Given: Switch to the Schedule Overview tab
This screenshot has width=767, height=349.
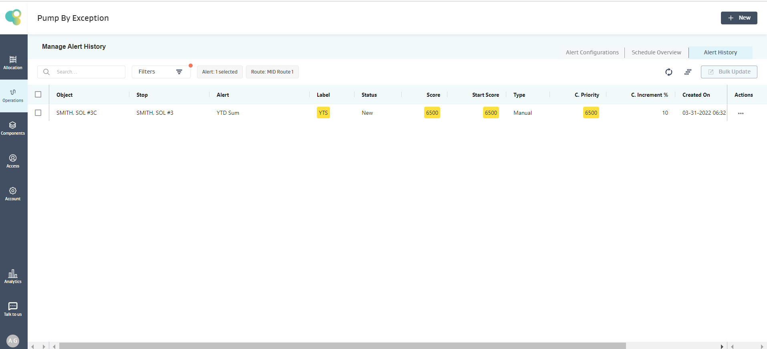Looking at the screenshot, I should pyautogui.click(x=656, y=52).
